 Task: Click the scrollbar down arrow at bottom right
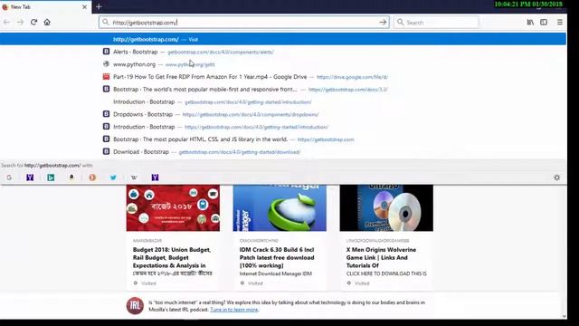(x=564, y=316)
